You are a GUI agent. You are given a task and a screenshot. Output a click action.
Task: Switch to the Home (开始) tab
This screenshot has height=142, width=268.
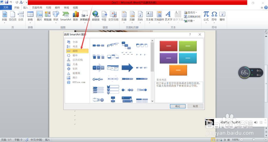[x=17, y=7]
